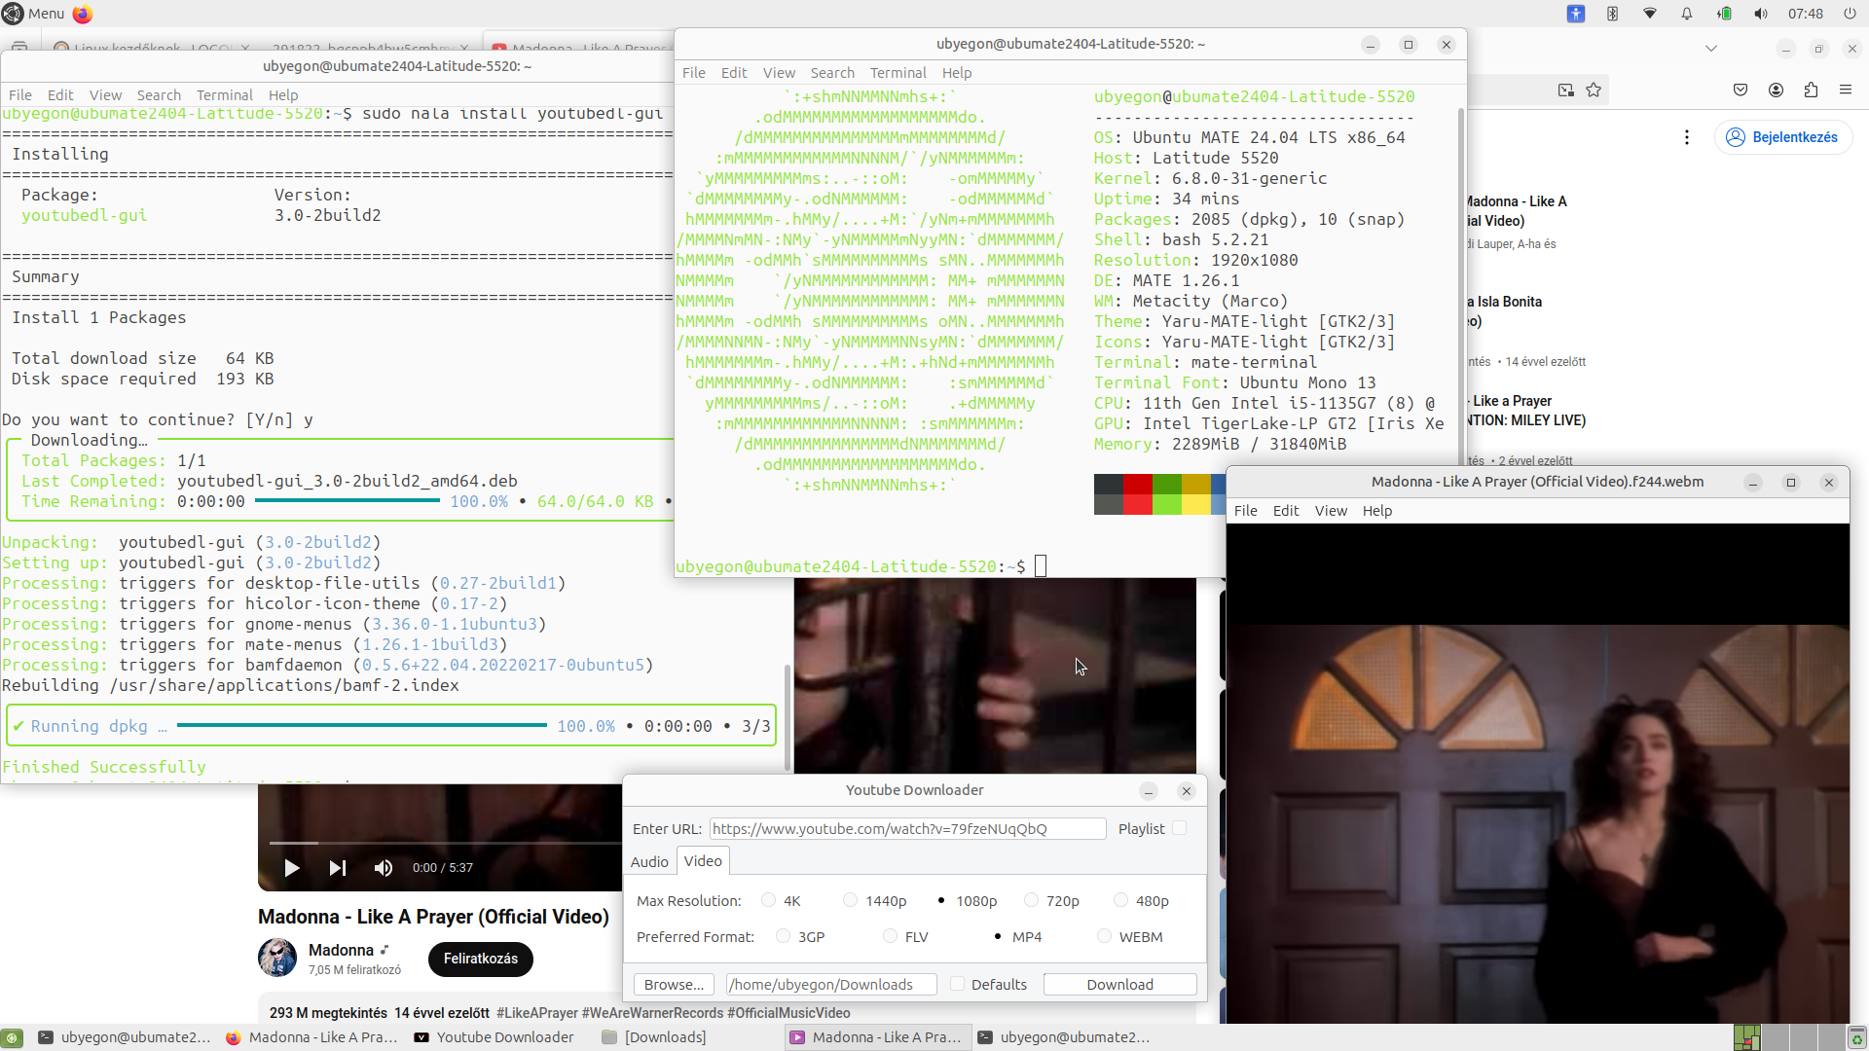The height and width of the screenshot is (1051, 1869).
Task: Click Feliratkozás subscribe button
Action: (x=481, y=959)
